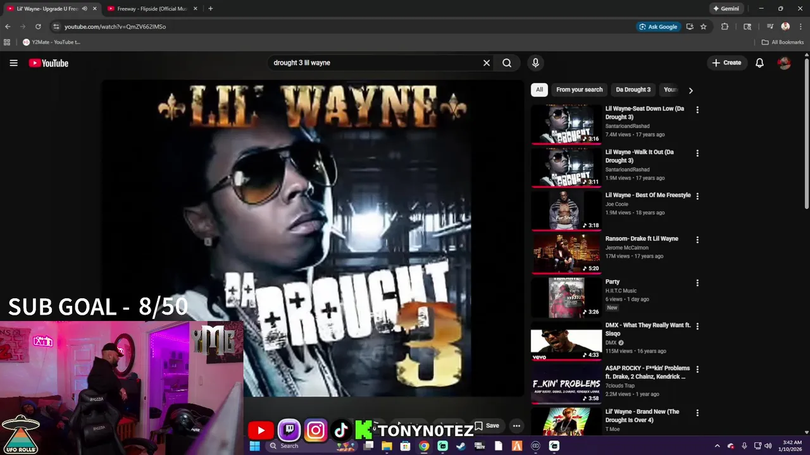Open options menu for Brand New video
The height and width of the screenshot is (455, 810).
coord(697,413)
